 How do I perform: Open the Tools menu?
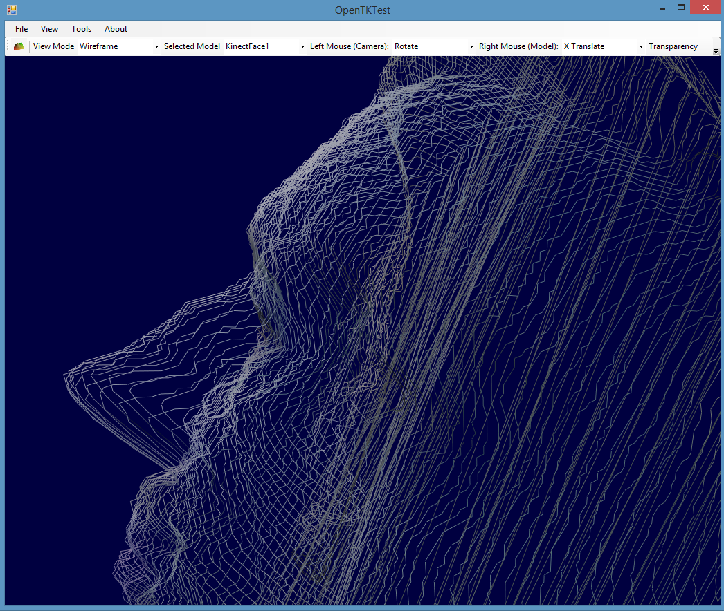[81, 28]
